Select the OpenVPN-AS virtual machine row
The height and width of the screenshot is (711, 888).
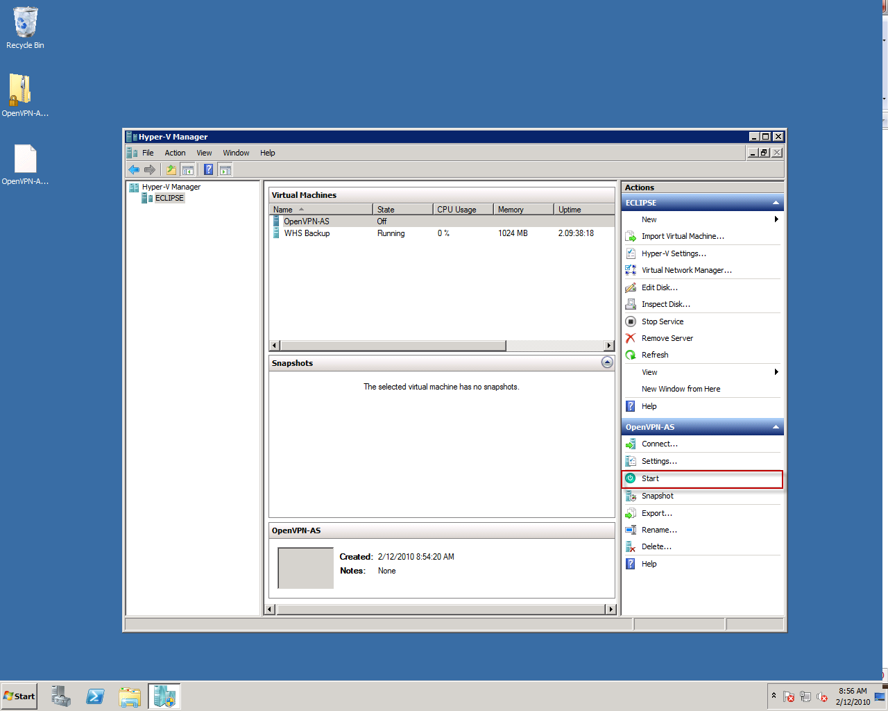[442, 221]
